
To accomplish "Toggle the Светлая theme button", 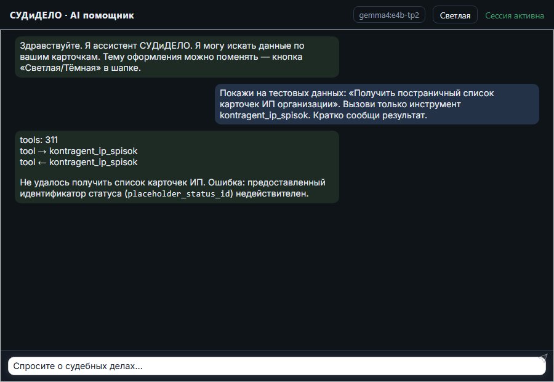I will 455,15.
